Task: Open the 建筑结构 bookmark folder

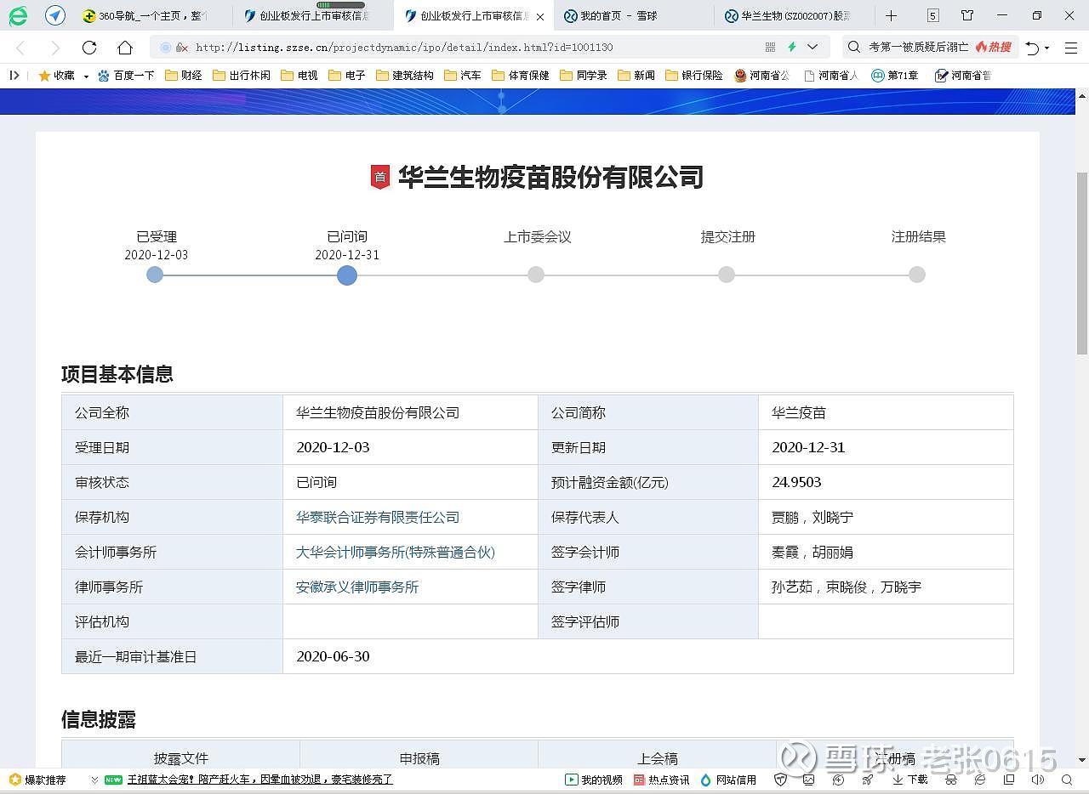Action: pos(405,76)
